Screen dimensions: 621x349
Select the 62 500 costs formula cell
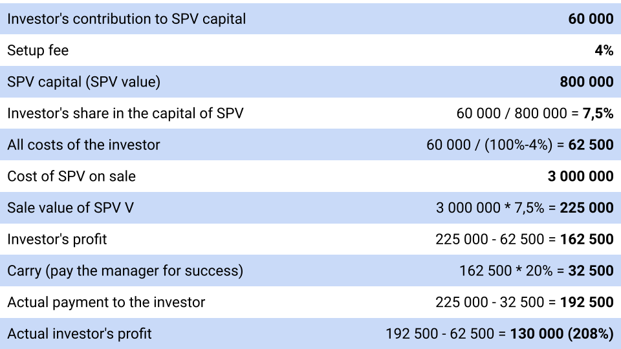point(519,145)
